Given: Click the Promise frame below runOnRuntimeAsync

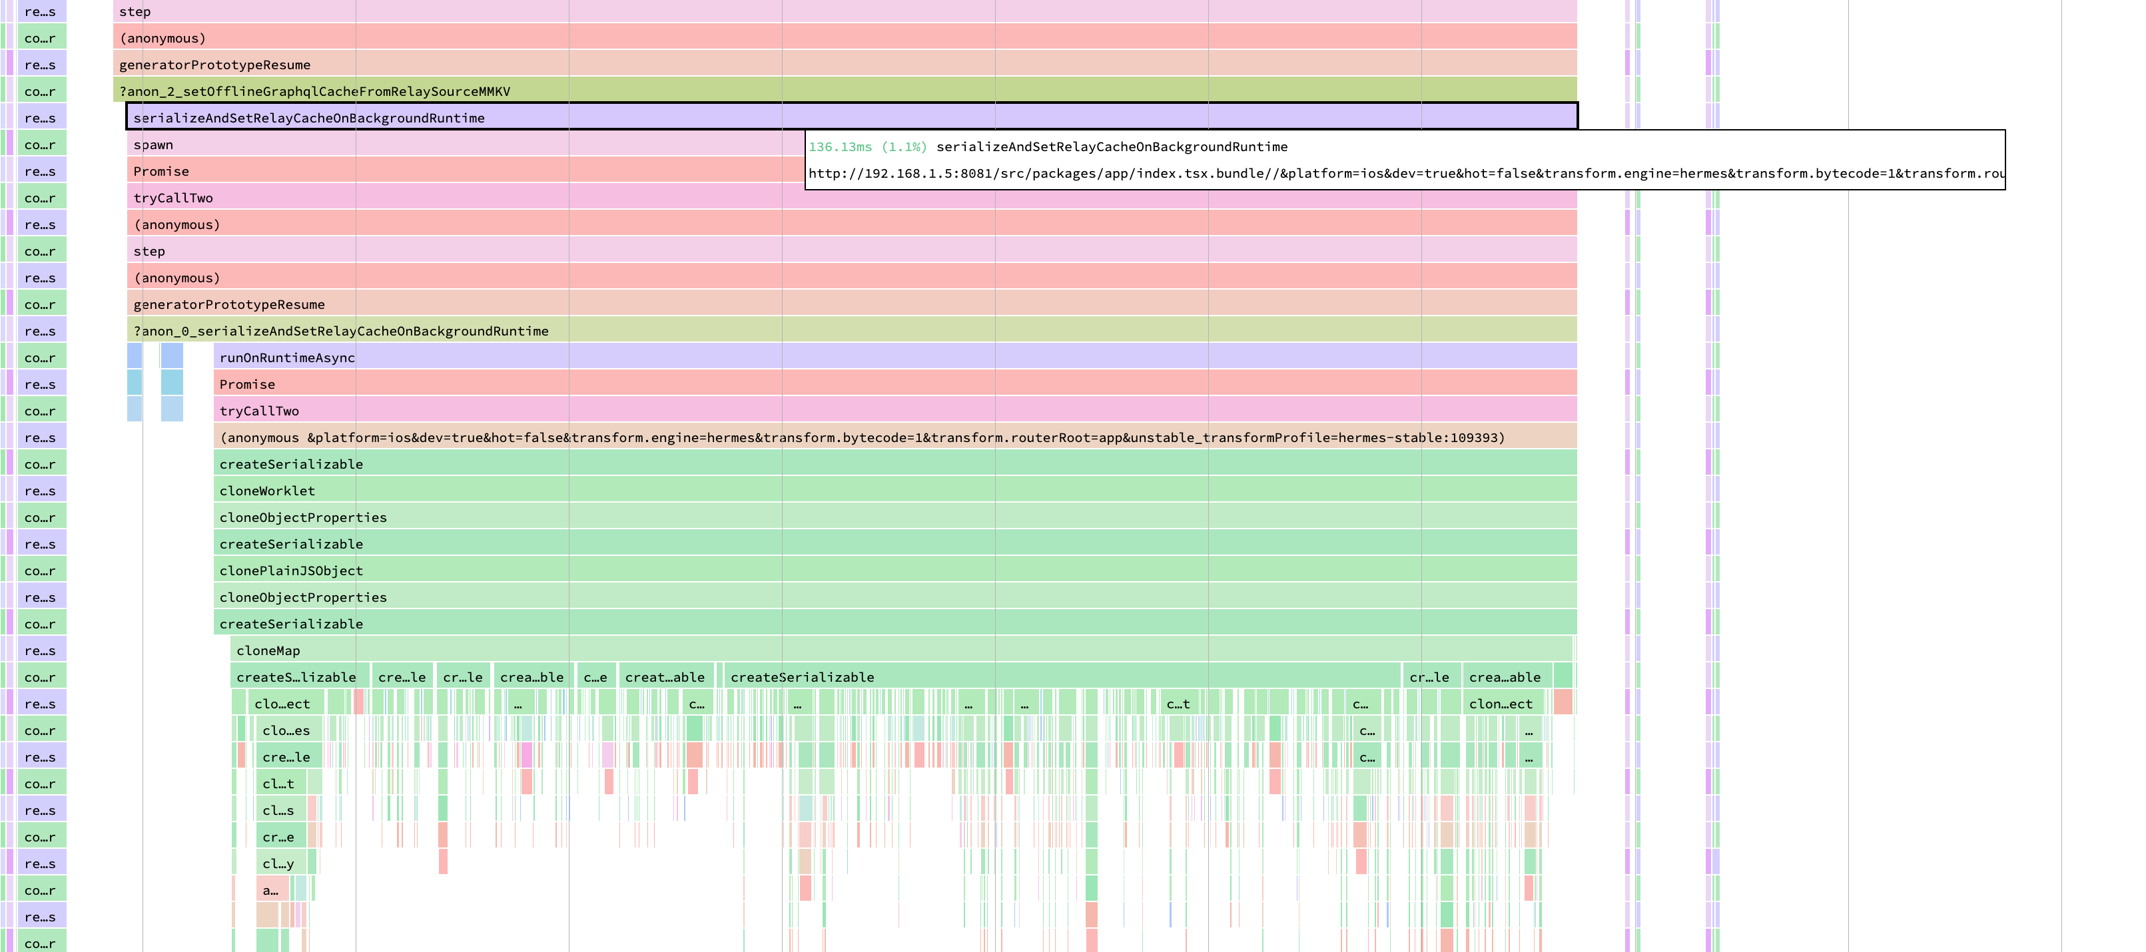Looking at the screenshot, I should [894, 383].
